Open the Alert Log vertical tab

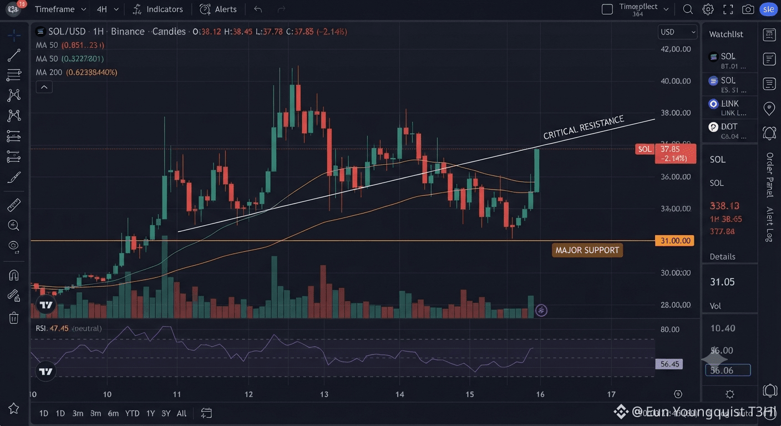click(770, 224)
